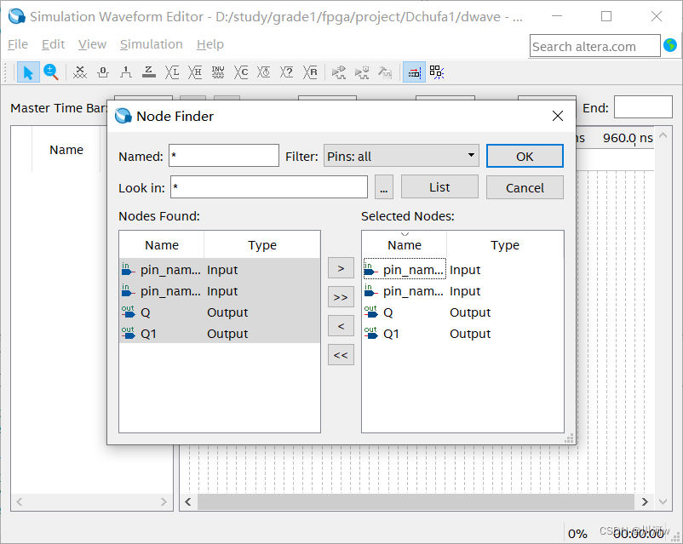Open the Edit menu
683x544 pixels.
pos(53,44)
